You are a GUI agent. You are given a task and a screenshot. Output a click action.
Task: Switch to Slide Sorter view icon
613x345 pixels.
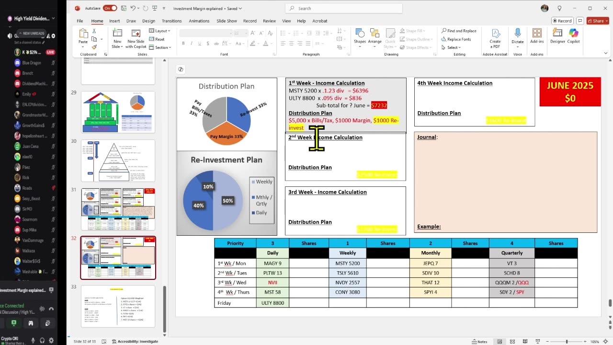[x=512, y=342]
